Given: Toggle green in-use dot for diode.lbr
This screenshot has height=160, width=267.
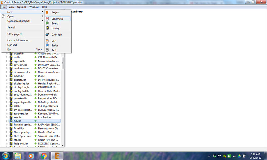Looking at the screenshot, I should pos(35,76).
